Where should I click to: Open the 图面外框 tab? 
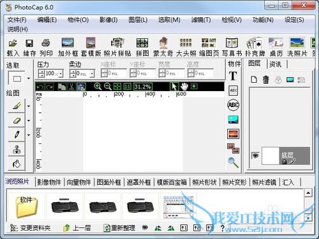point(108,182)
